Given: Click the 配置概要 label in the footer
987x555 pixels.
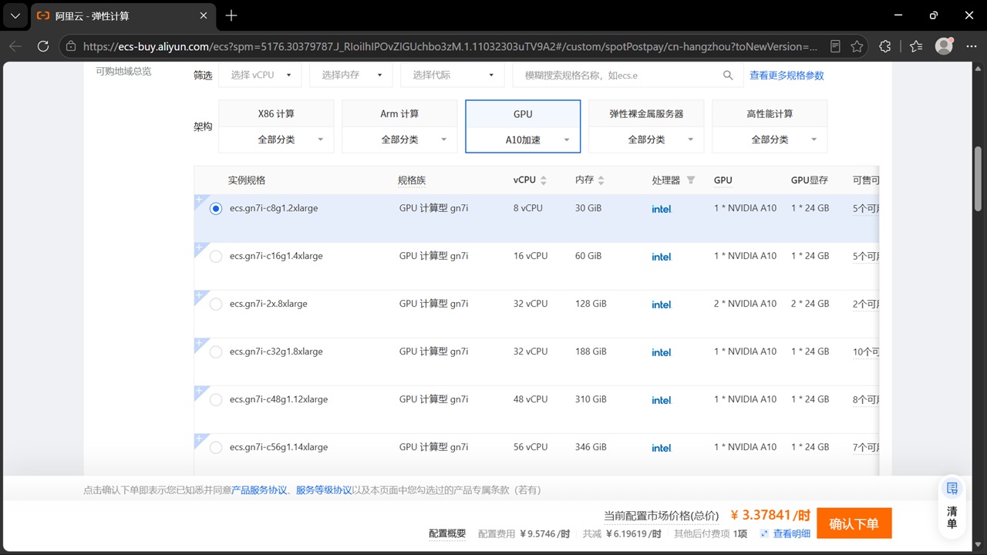Looking at the screenshot, I should tap(447, 533).
